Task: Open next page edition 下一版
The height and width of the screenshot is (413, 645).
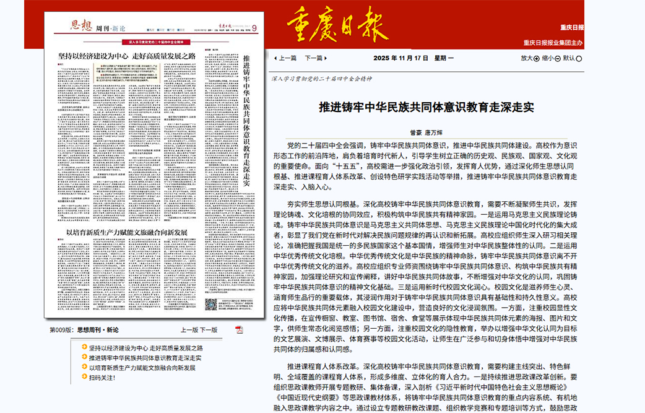Action: [209, 329]
